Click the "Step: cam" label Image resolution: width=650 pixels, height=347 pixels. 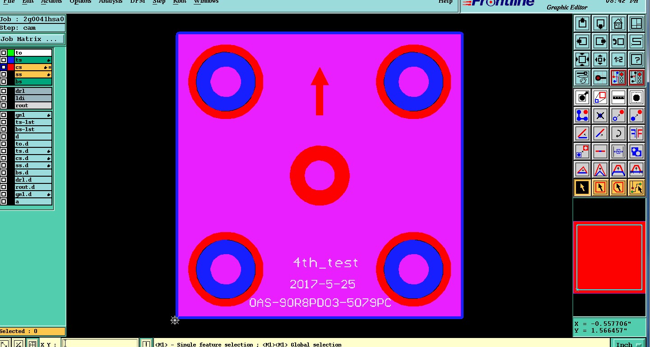[18, 27]
